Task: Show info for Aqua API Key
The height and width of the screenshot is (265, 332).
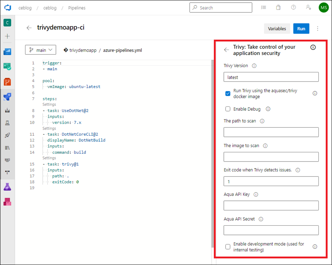Action: pos(256,195)
